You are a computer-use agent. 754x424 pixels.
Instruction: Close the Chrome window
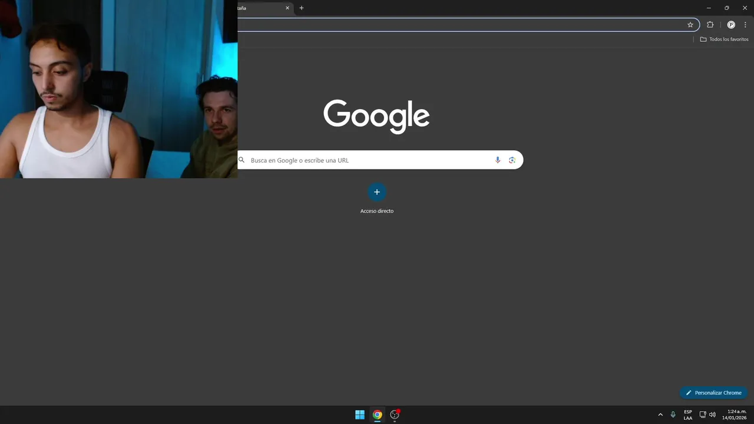click(745, 8)
